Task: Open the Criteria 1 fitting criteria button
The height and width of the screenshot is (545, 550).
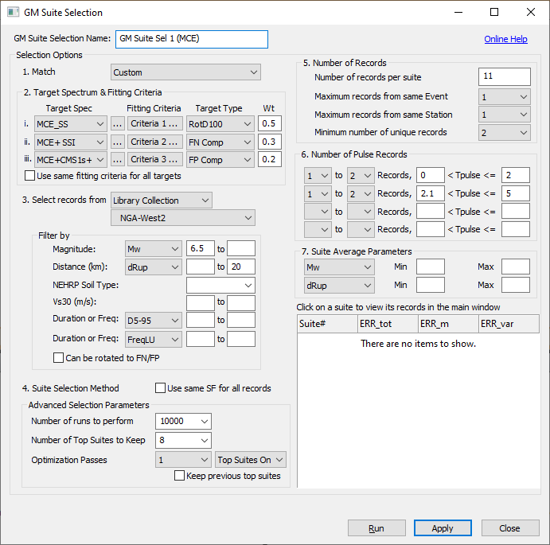Action: 154,124
